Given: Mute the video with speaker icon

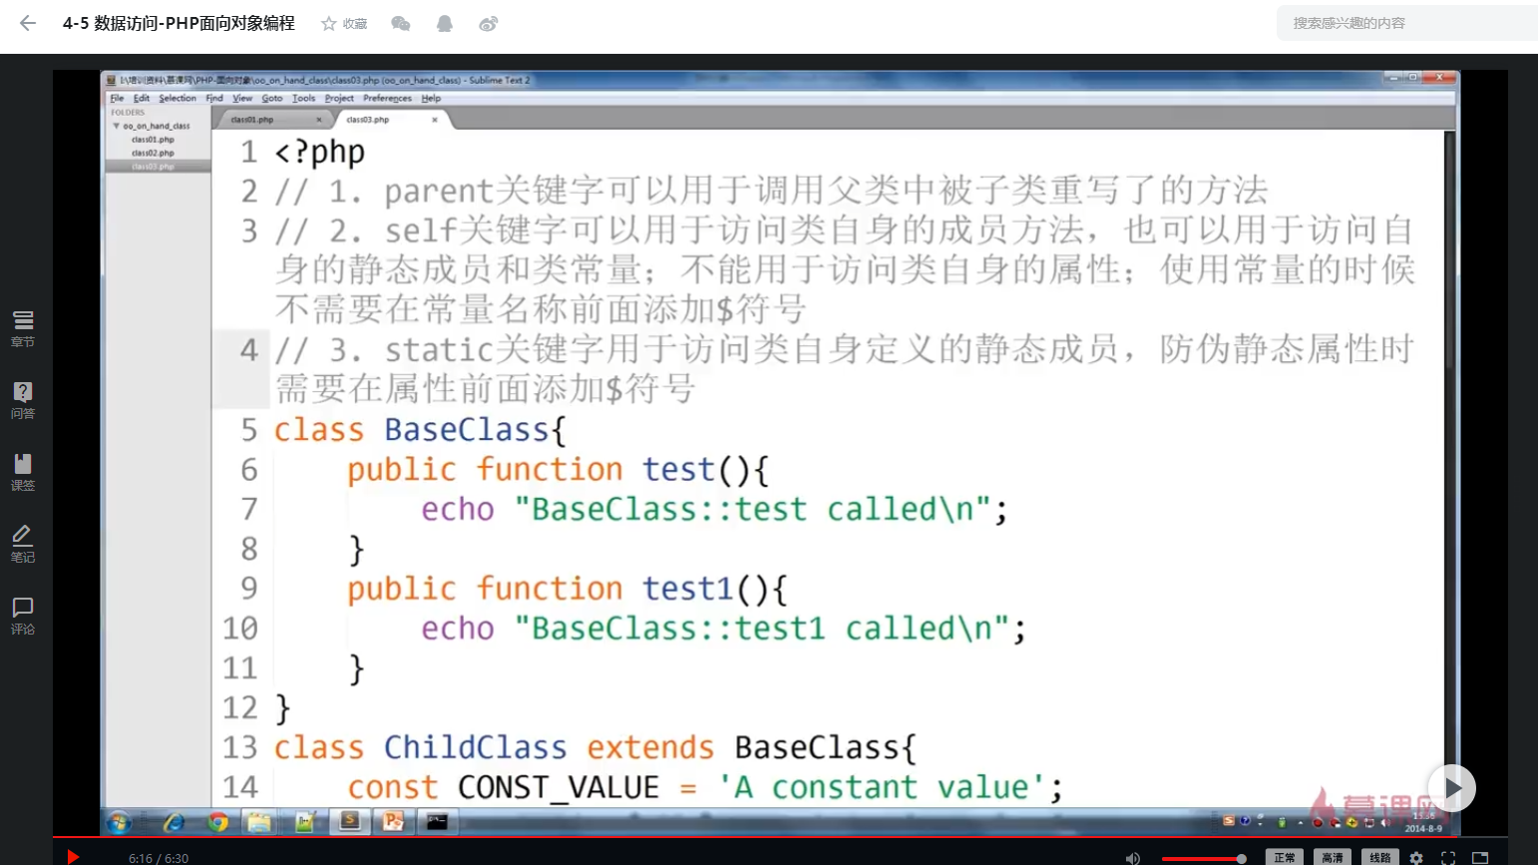Looking at the screenshot, I should 1132,858.
